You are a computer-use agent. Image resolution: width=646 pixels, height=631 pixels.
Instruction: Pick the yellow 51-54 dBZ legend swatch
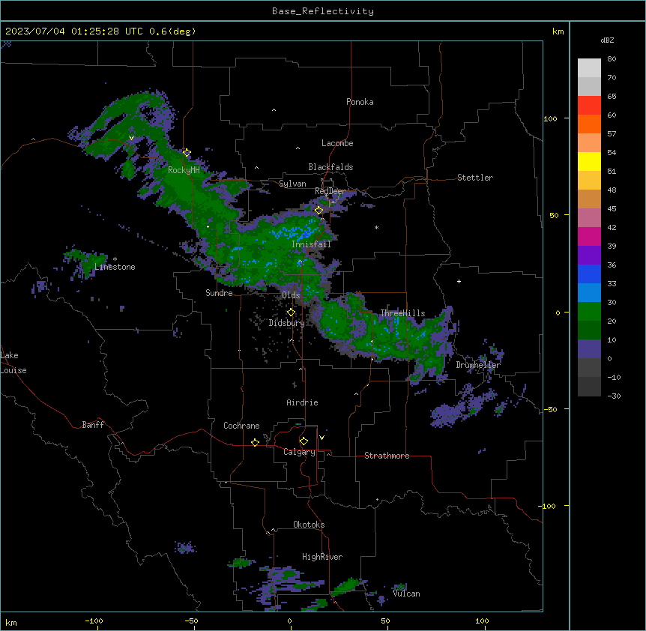589,161
